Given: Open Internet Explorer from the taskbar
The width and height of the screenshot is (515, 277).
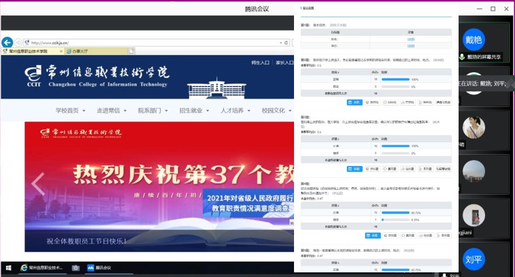Looking at the screenshot, I should coord(42,268).
